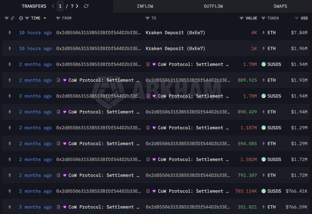Open the TIME column filter
The image size is (312, 214).
click(27, 18)
